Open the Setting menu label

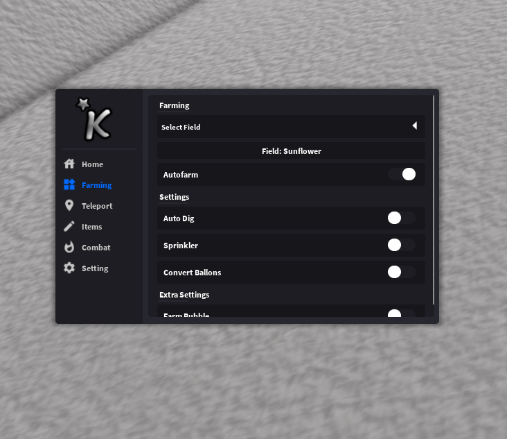click(95, 268)
